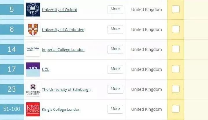Tick the checkbox for University of Oxford
208x120 pixels.
(176, 9)
